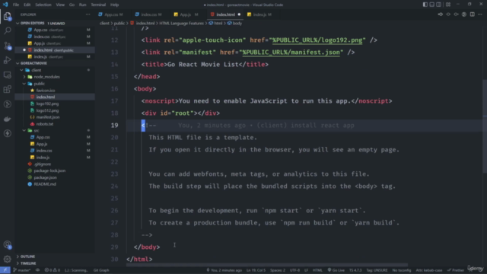This screenshot has width=487, height=274.
Task: Open the Selection menu
Action: [x=43, y=5]
